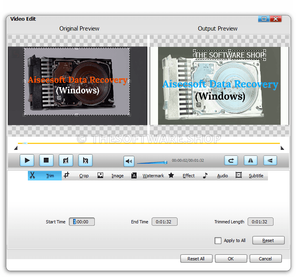Click the 00:00:02/00:01:32 time readout

click(x=188, y=160)
